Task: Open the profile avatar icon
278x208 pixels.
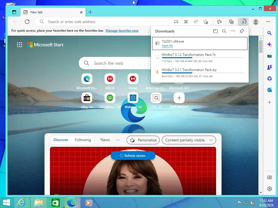Action: pos(256,22)
